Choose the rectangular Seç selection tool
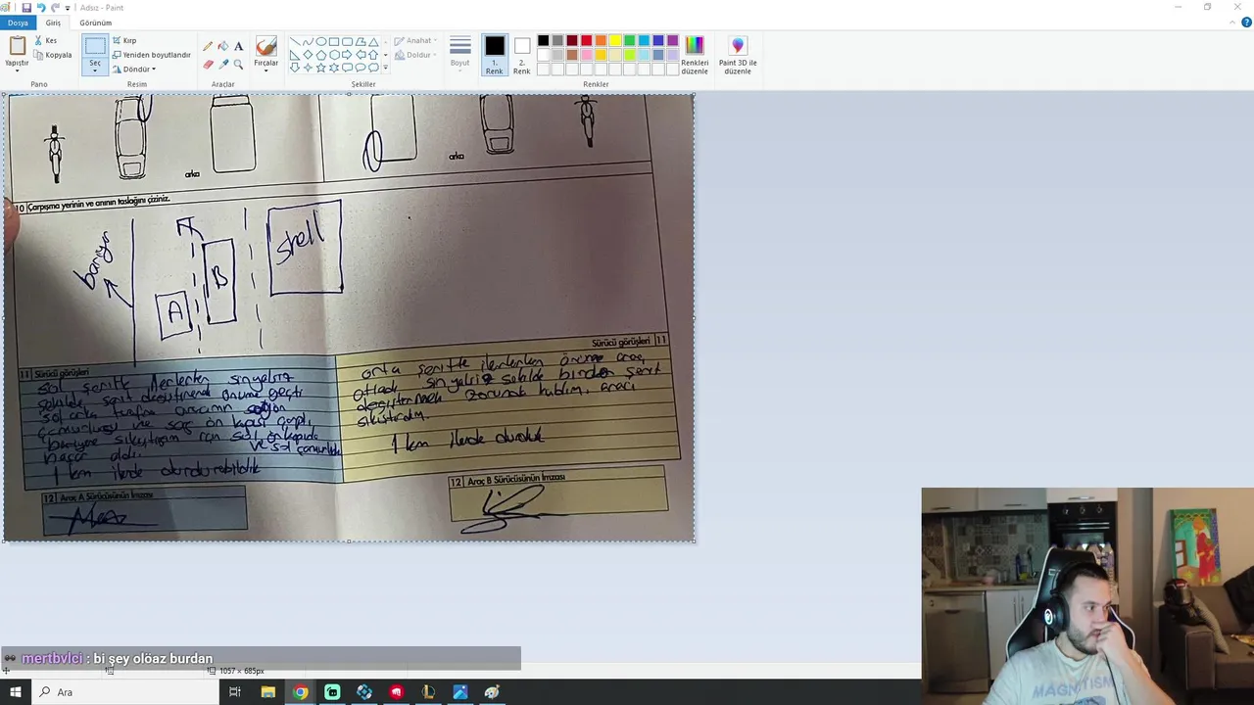 coord(95,46)
